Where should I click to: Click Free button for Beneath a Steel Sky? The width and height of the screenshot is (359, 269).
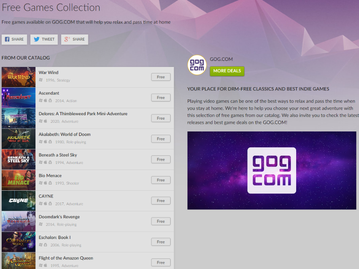[161, 159]
